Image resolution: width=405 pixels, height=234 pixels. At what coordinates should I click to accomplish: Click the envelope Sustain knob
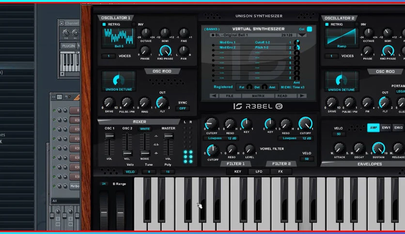[378, 148]
